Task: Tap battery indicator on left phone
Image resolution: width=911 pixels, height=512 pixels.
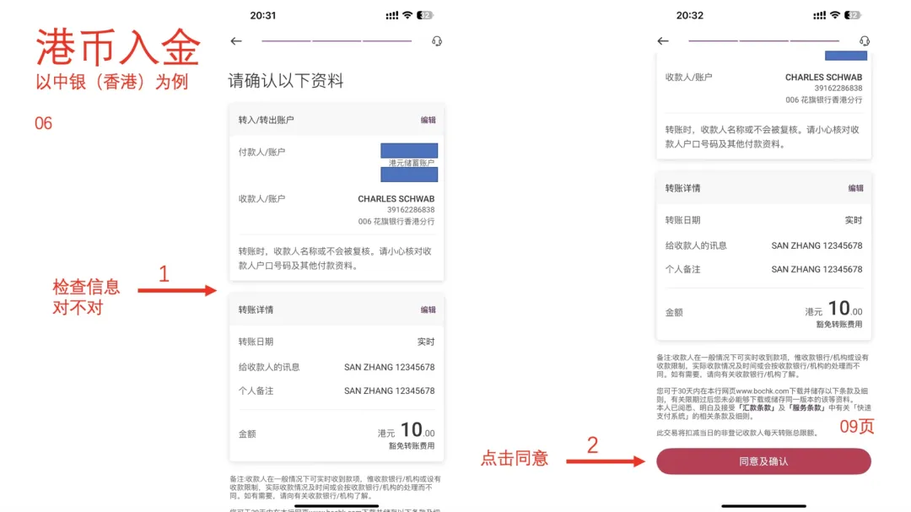Action: 424,15
